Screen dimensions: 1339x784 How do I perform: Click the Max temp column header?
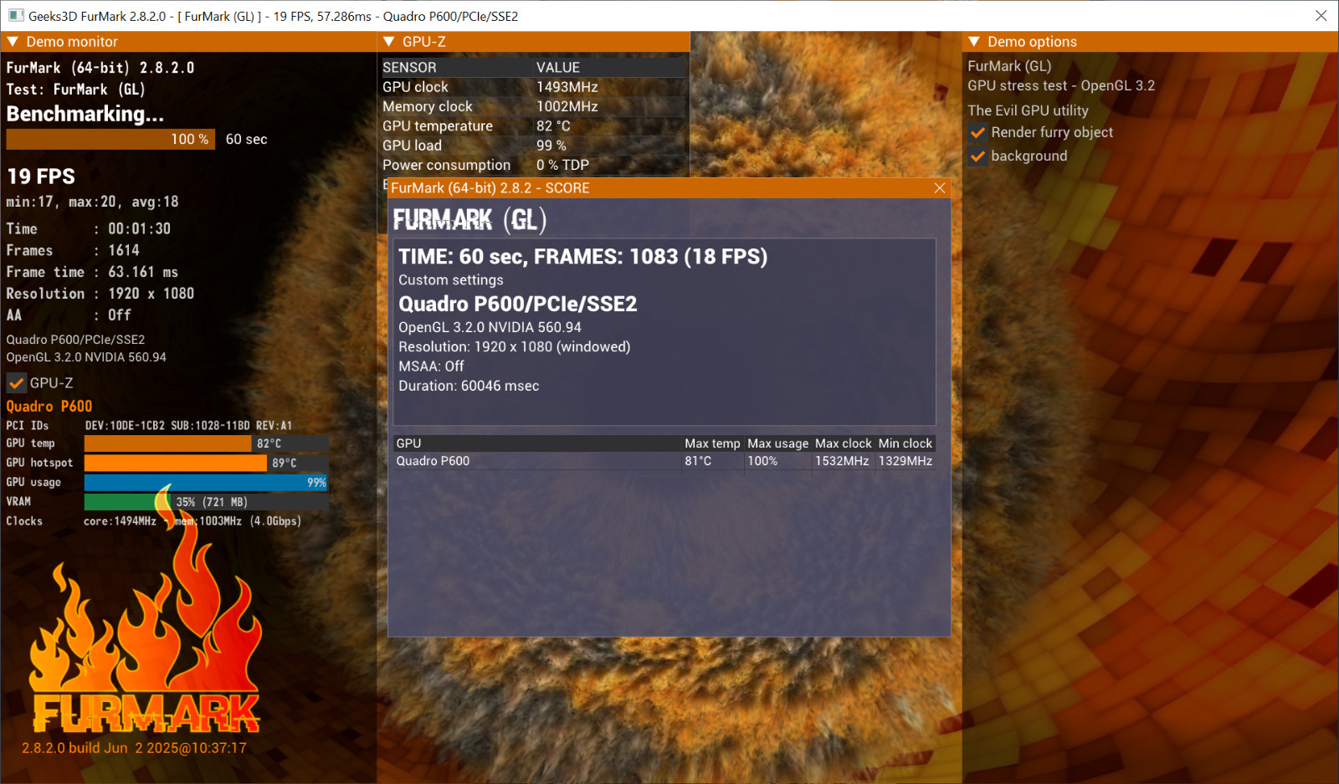click(712, 443)
